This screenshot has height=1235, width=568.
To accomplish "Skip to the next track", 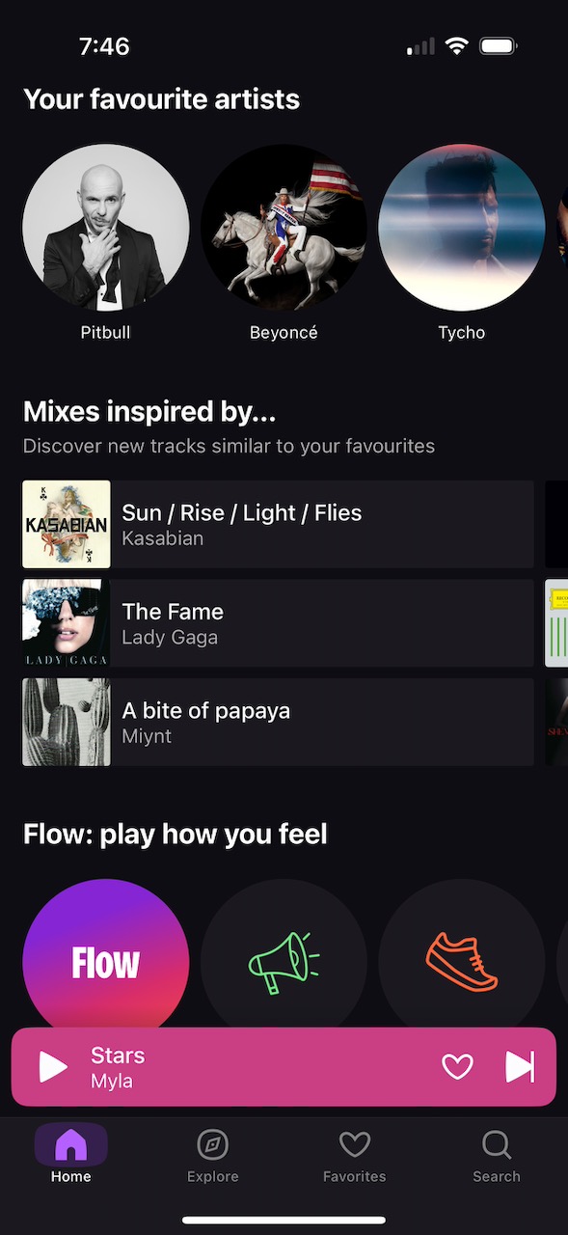I will point(520,1066).
